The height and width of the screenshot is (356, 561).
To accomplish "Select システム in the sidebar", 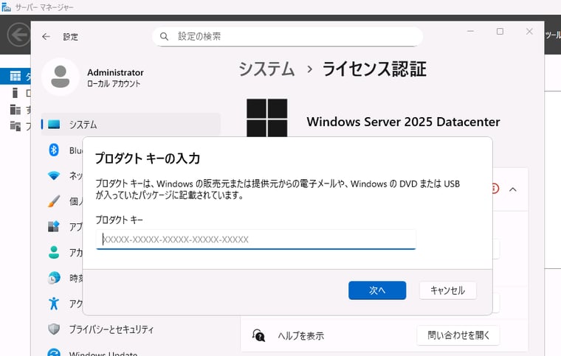I will click(x=131, y=125).
